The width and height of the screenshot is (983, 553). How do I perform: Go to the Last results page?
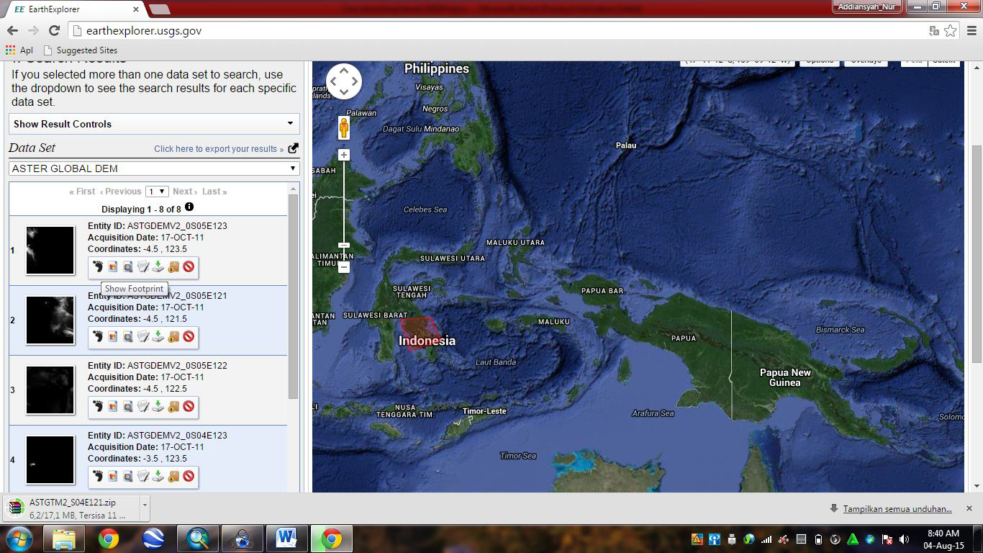click(214, 192)
